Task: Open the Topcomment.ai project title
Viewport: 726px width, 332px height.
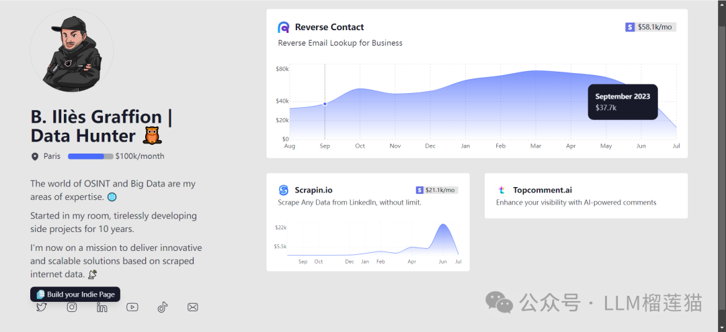Action: [542, 190]
